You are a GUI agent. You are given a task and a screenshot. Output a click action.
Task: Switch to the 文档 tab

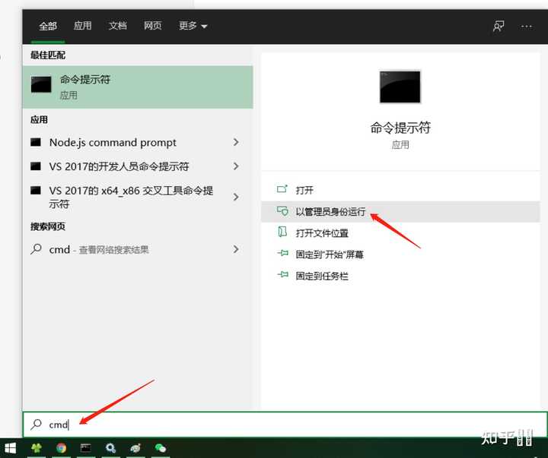[x=117, y=26]
